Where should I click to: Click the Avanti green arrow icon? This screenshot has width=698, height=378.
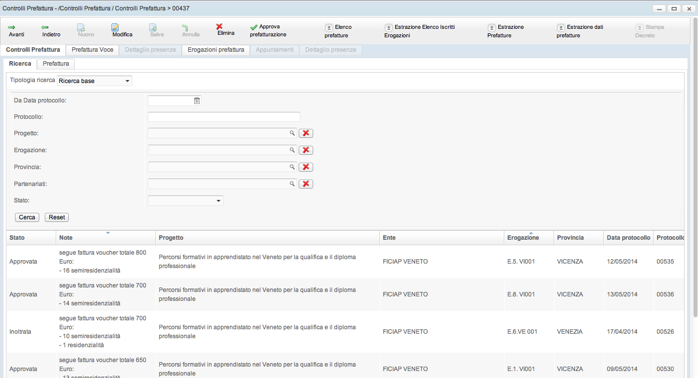coord(12,27)
